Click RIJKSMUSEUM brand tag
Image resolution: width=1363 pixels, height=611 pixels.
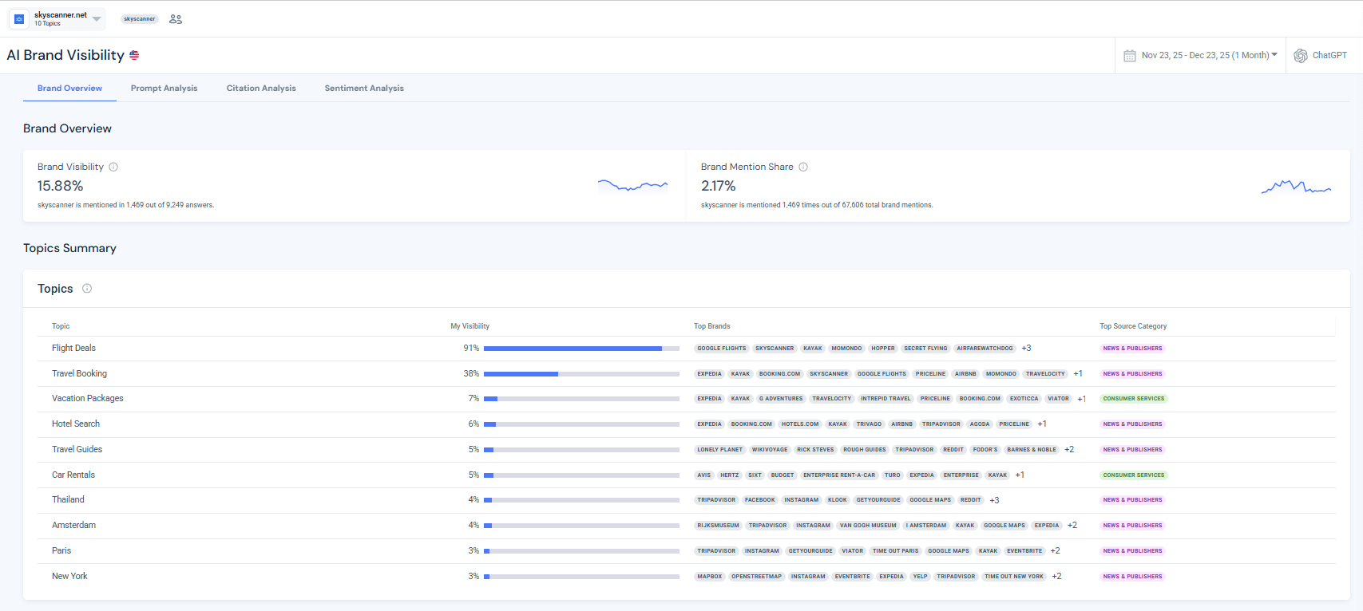[718, 526]
